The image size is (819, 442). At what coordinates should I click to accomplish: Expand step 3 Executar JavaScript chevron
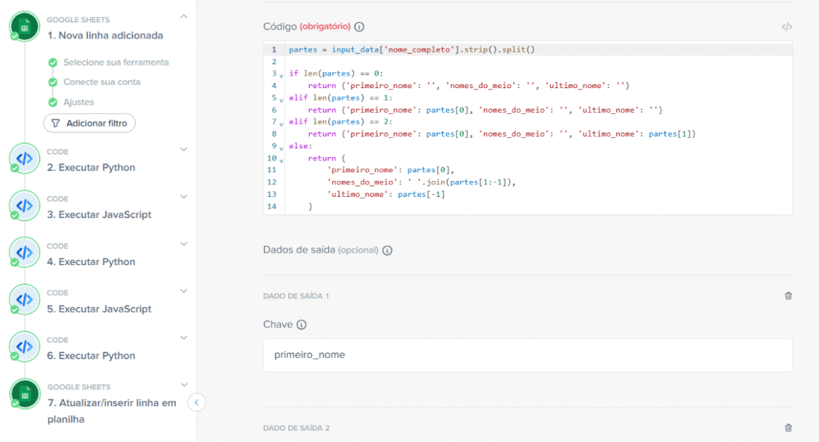(184, 196)
